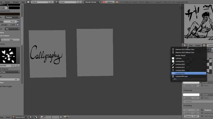The image size is (213, 119).
Task: Open the Blender Render engine dropdown
Action: tap(92, 2)
